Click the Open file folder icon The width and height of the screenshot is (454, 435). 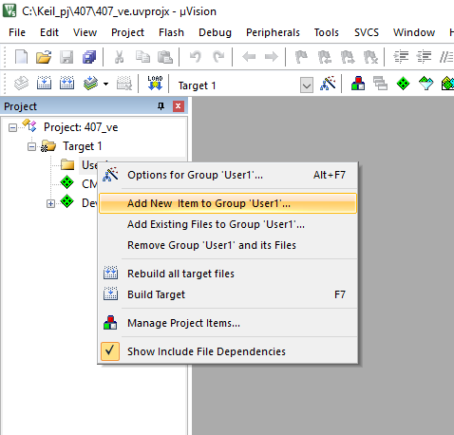pyautogui.click(x=44, y=57)
